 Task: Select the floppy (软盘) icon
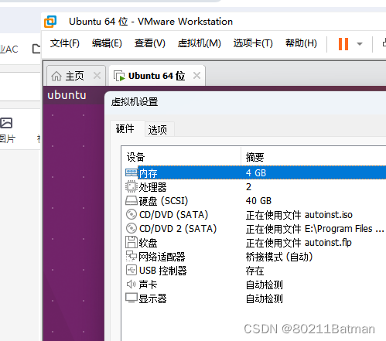pos(132,242)
